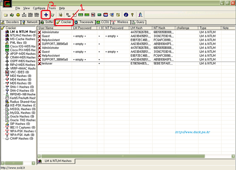The width and height of the screenshot is (236, 170).
Task: Click the VNC password decoder icon
Action: point(93,15)
